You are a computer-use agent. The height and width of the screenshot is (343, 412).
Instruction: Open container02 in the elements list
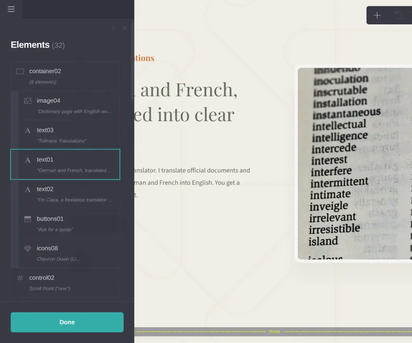point(65,76)
